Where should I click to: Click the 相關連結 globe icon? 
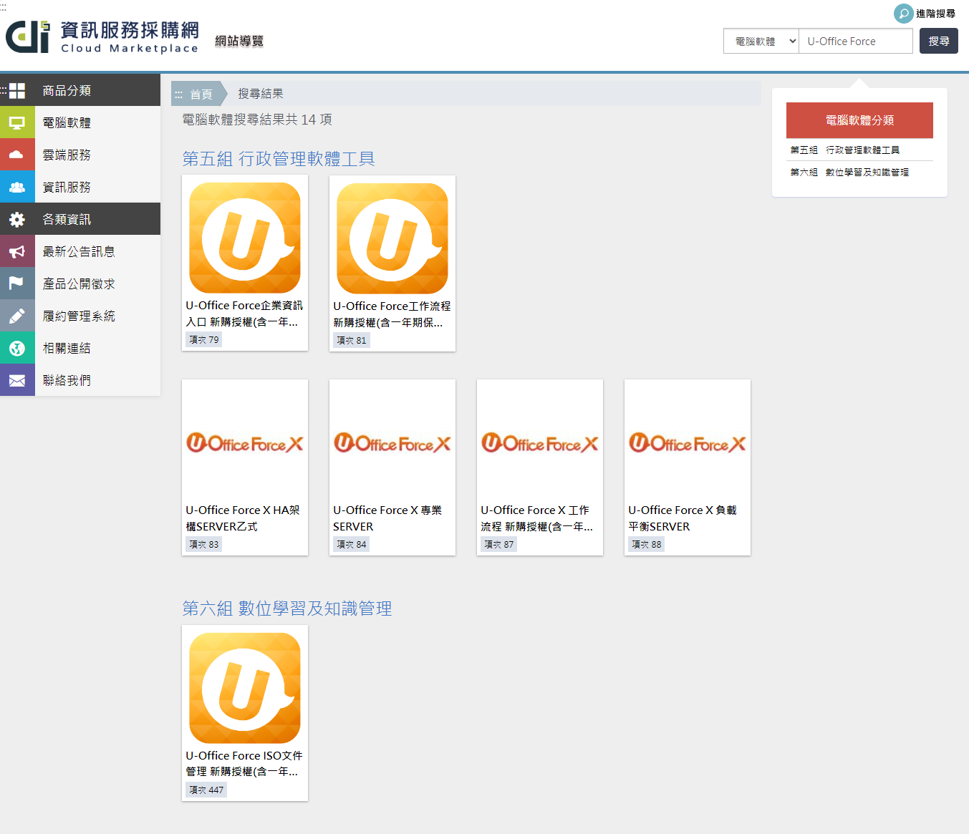pyautogui.click(x=17, y=348)
